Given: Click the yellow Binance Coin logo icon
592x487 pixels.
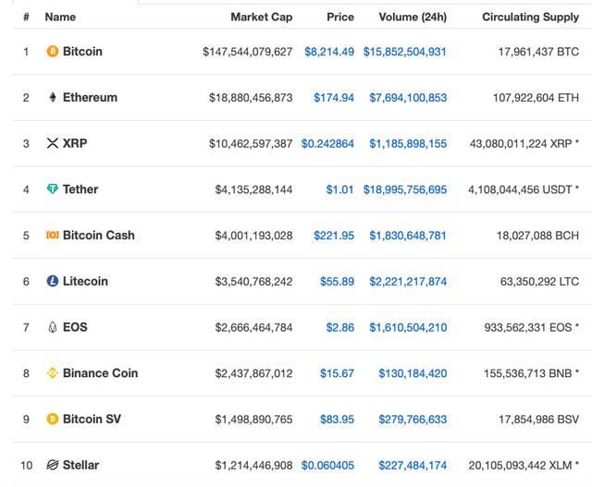Looking at the screenshot, I should click(52, 373).
